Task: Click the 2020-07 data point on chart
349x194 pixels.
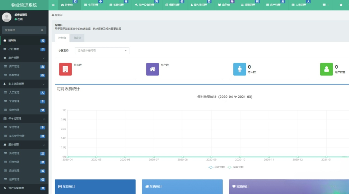Action: tap(154, 157)
